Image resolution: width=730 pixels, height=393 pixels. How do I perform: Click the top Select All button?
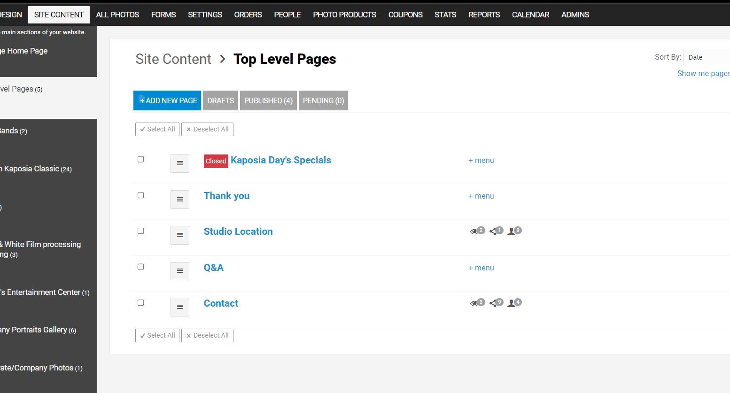pyautogui.click(x=157, y=129)
